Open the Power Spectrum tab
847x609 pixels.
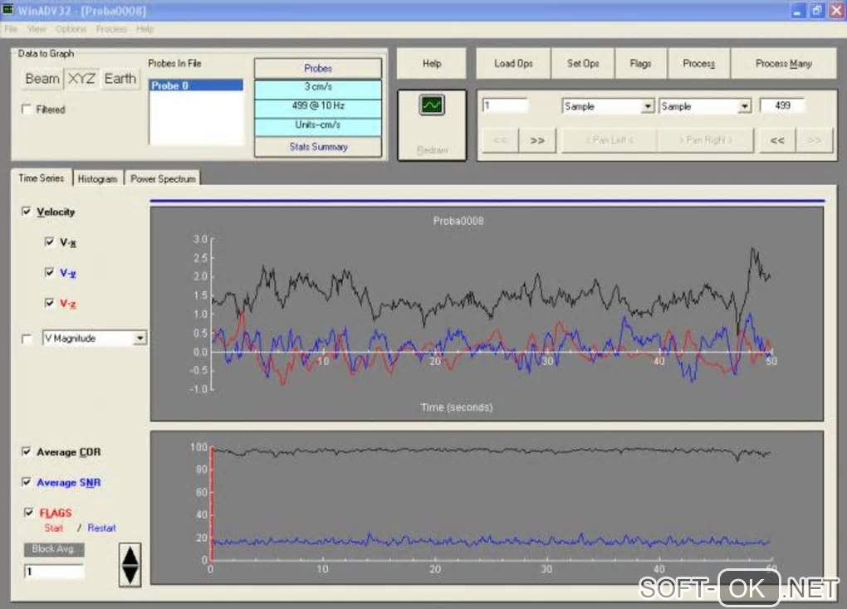coord(163,178)
